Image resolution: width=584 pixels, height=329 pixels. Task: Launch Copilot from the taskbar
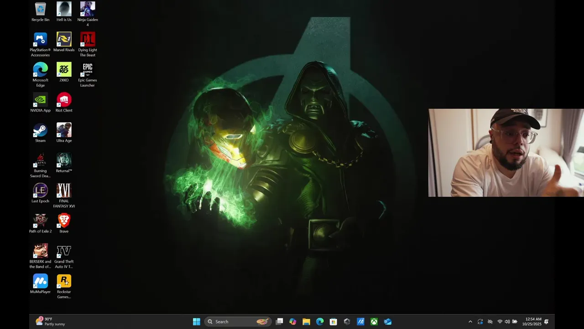point(293,322)
